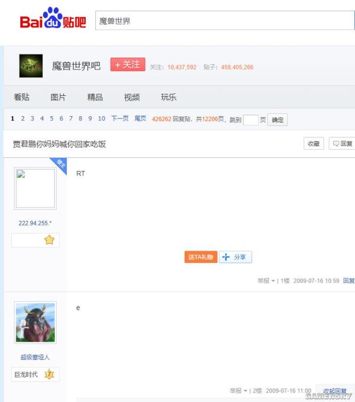355x402 pixels.
Task: Switch to the 视频 tab
Action: [x=132, y=97]
